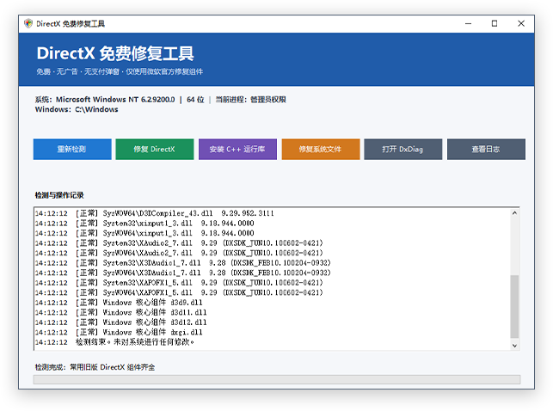The height and width of the screenshot is (411, 553).
Task: Click the progress bar at the bottom
Action: point(277,380)
